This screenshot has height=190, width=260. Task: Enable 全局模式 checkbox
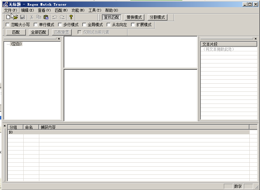click(x=84, y=25)
